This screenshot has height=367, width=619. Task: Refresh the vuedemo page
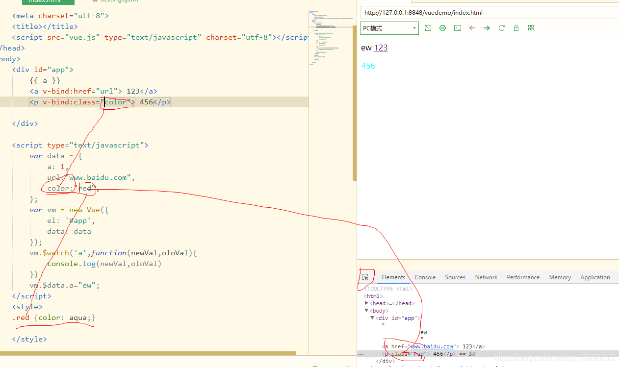pos(501,28)
